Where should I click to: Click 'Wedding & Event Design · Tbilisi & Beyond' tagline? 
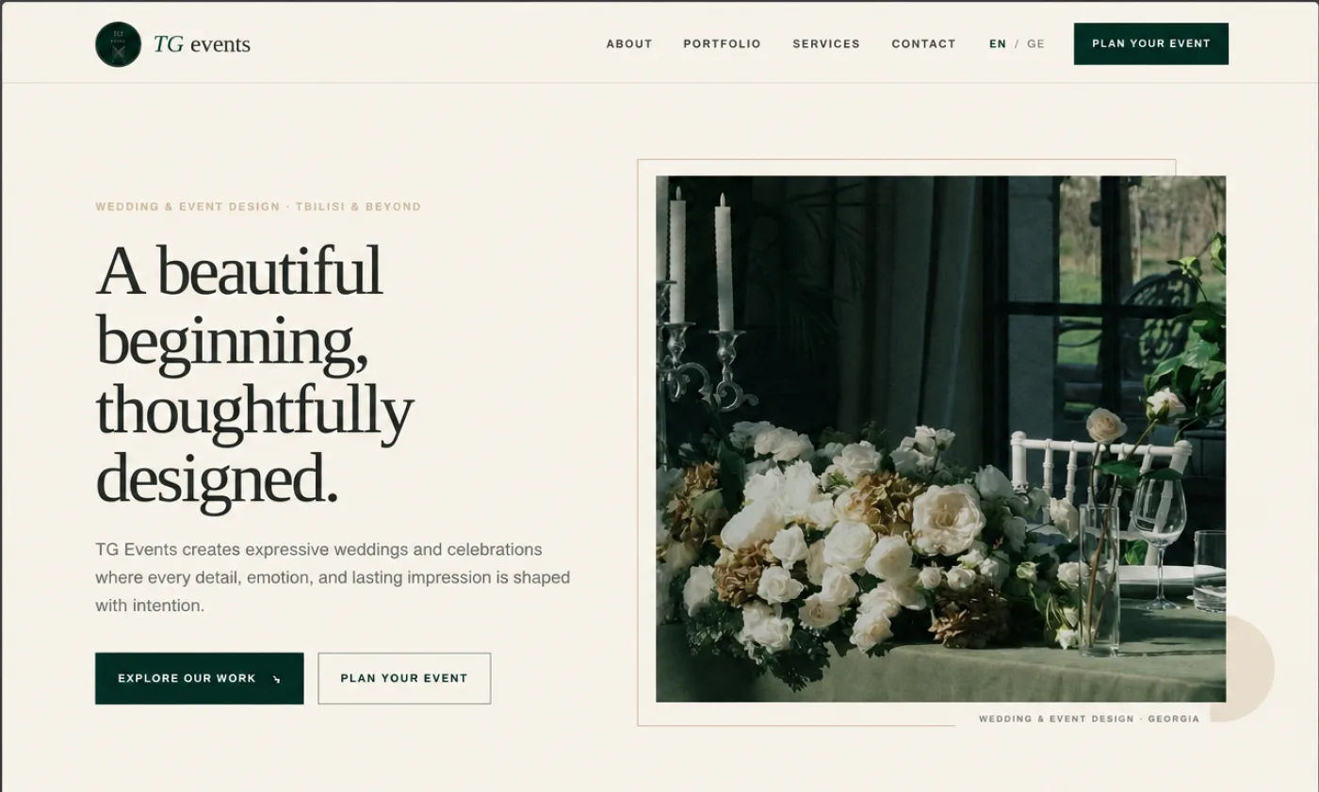258,206
